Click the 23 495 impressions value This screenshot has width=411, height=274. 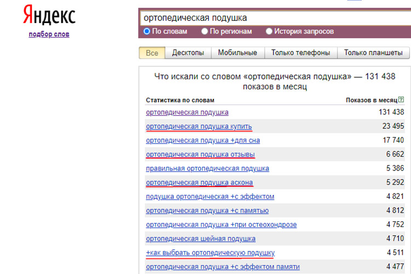(393, 126)
